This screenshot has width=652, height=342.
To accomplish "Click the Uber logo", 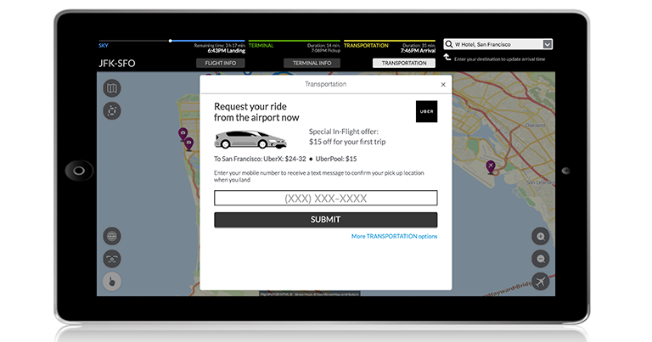I will (426, 111).
